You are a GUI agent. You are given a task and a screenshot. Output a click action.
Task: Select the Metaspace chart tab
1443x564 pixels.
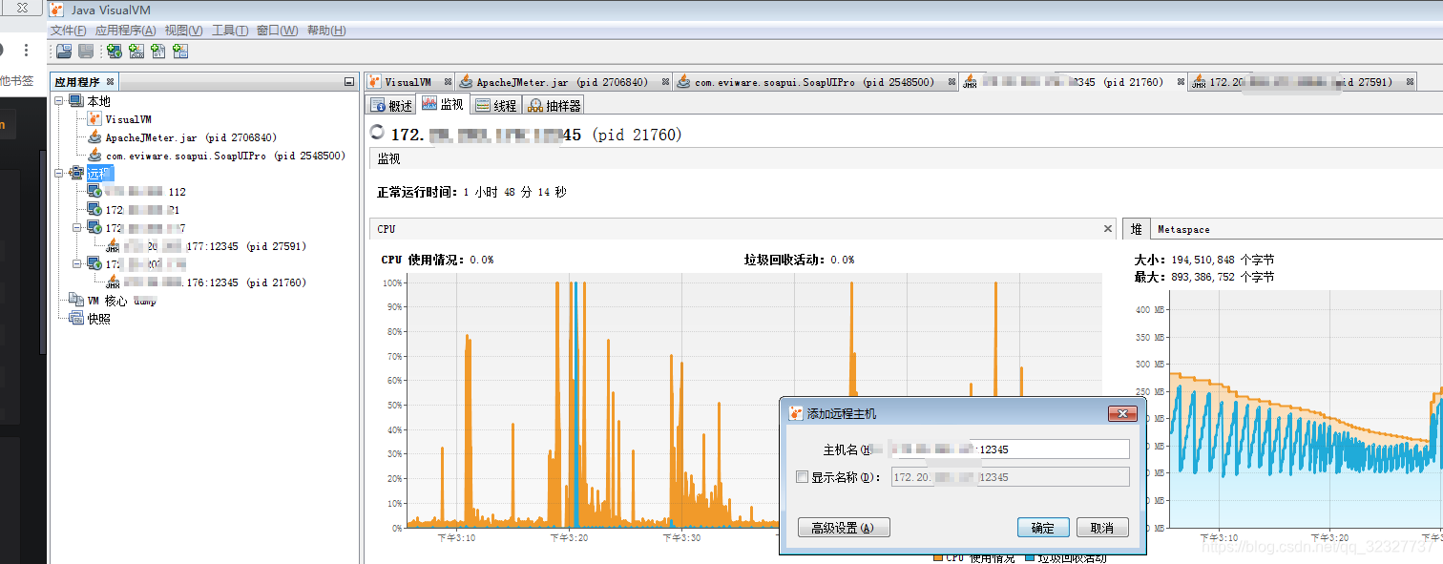(x=1183, y=229)
